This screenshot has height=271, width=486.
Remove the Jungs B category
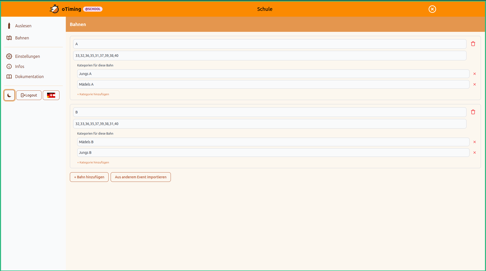(475, 153)
